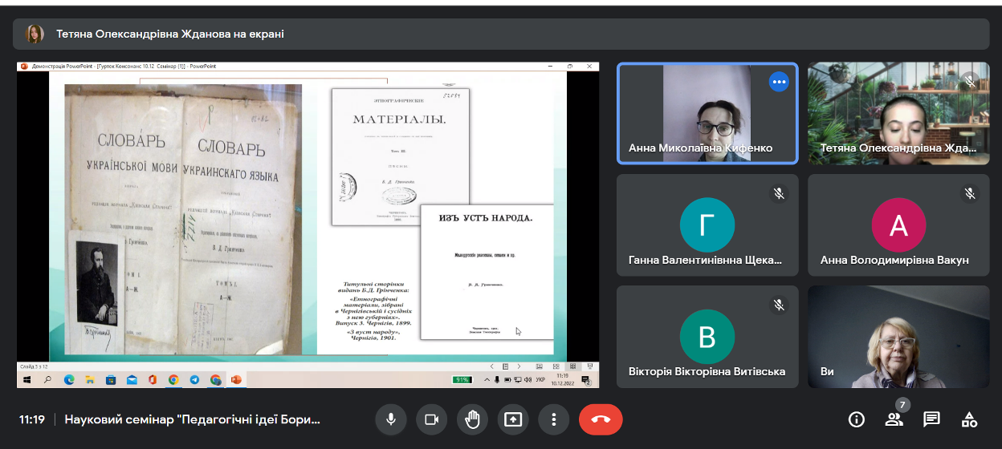The width and height of the screenshot is (1002, 449).
Task: Click the muted mic icon on Тетяна's tile
Action: pyautogui.click(x=970, y=82)
